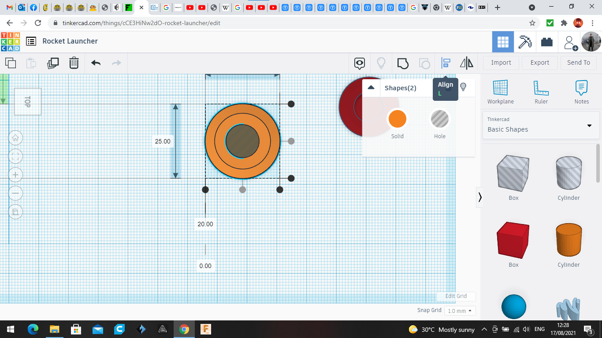
Task: Click the Align tool icon
Action: click(x=446, y=63)
